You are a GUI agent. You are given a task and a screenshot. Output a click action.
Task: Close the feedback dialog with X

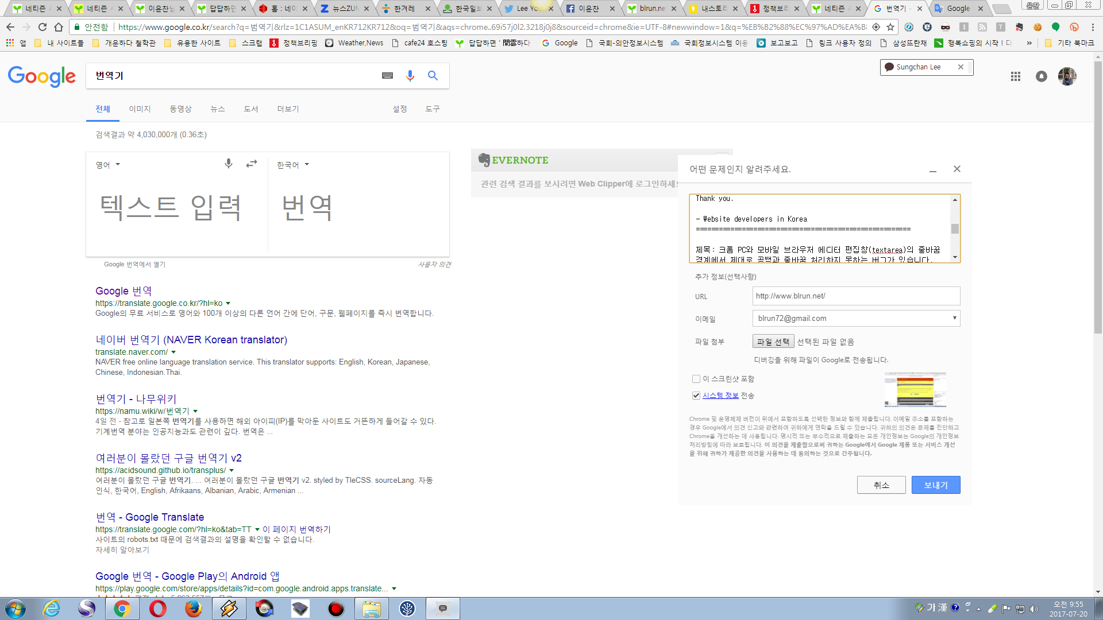point(957,169)
